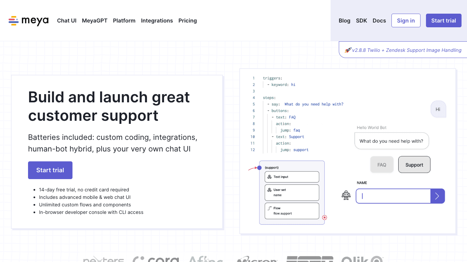The width and height of the screenshot is (467, 262).
Task: Click the robot avatar icon beside name input
Action: [x=346, y=195]
